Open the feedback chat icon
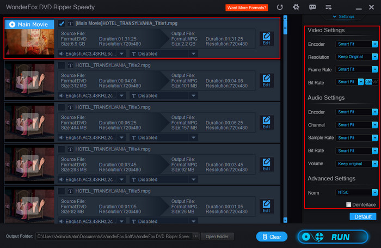 [x=312, y=7]
